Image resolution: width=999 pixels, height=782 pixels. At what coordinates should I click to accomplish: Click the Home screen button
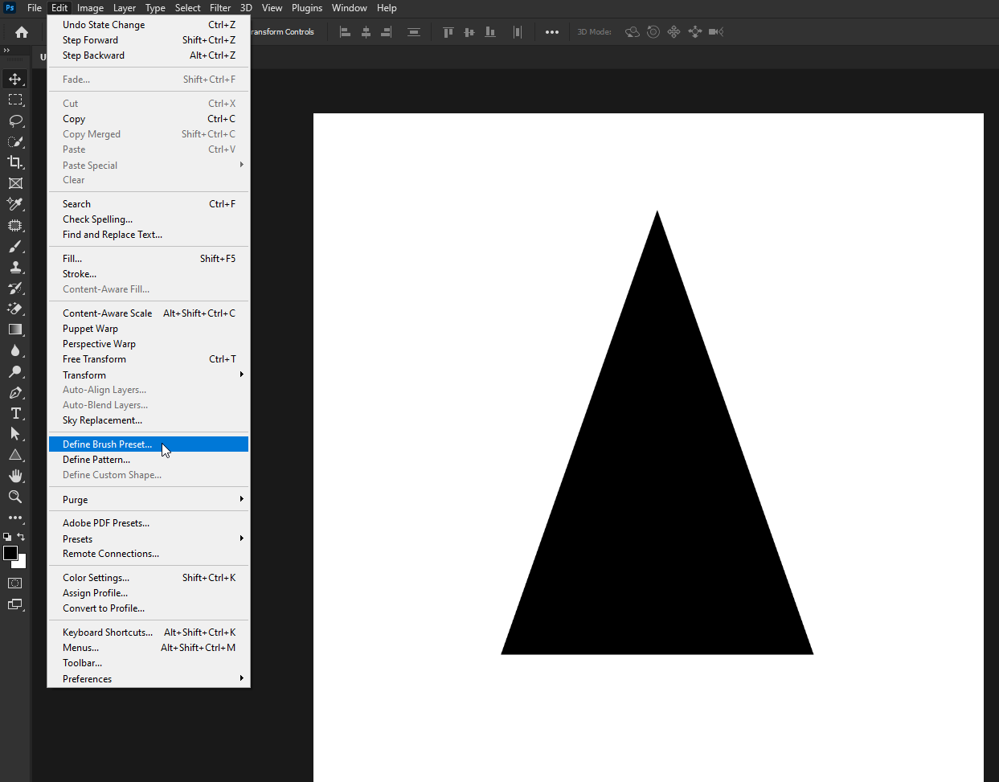tap(21, 31)
